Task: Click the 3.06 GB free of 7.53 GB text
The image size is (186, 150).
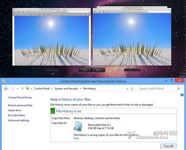Action: point(101,128)
